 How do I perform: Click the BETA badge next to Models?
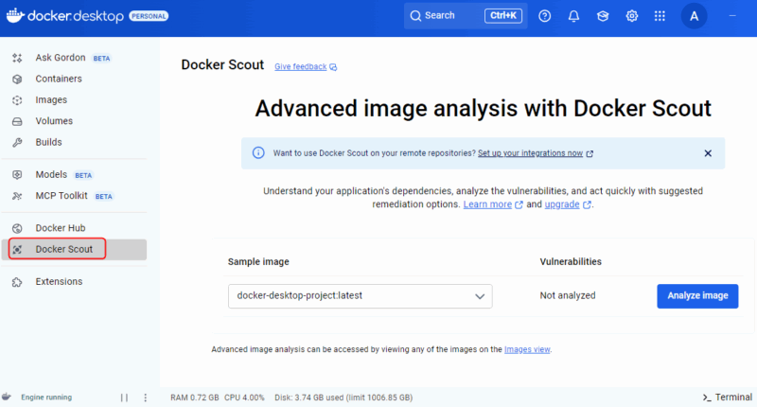[x=83, y=175]
